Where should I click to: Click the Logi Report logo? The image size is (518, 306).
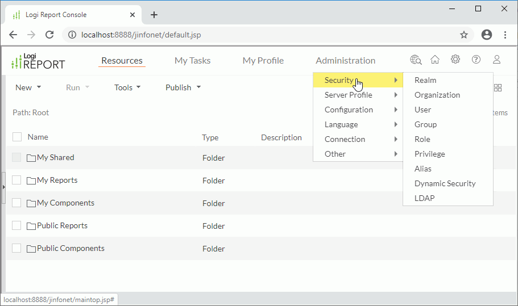pyautogui.click(x=39, y=61)
